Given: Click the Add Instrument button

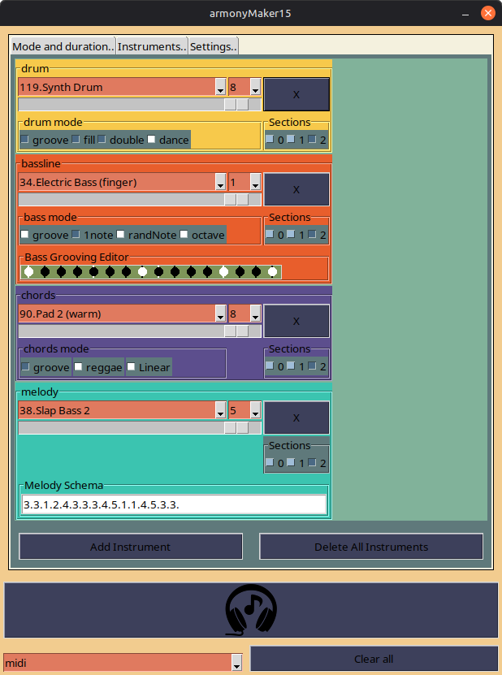Looking at the screenshot, I should point(131,547).
